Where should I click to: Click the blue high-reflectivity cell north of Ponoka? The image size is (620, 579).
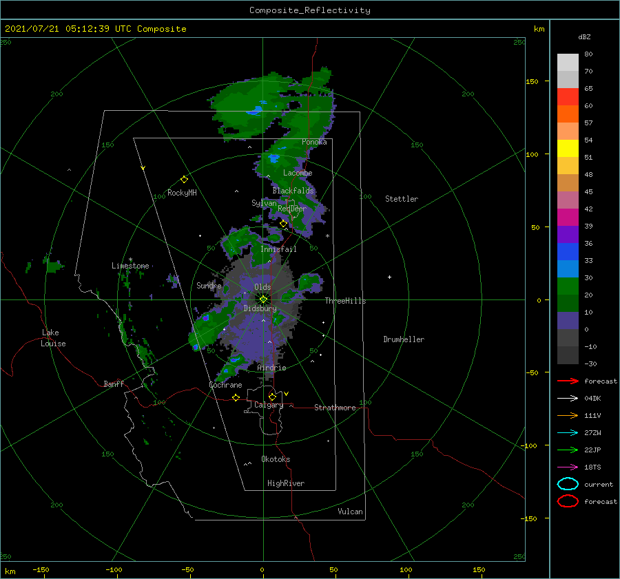254,110
